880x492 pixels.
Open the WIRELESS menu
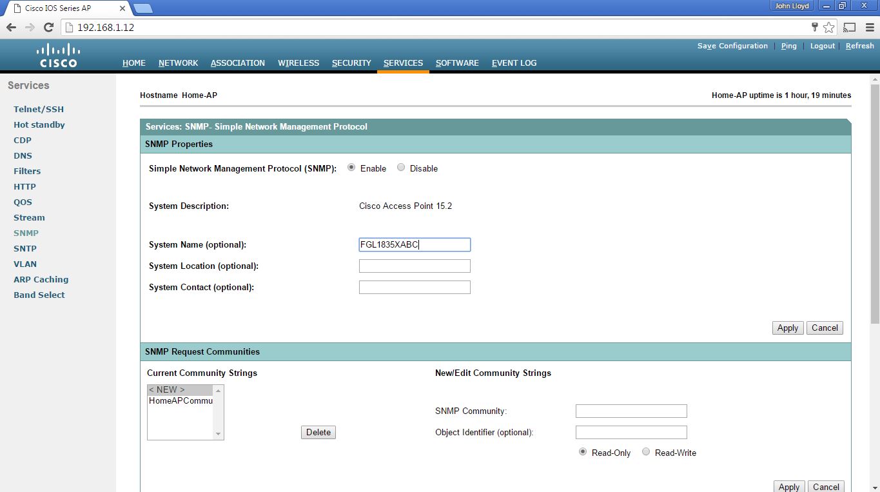pos(298,63)
